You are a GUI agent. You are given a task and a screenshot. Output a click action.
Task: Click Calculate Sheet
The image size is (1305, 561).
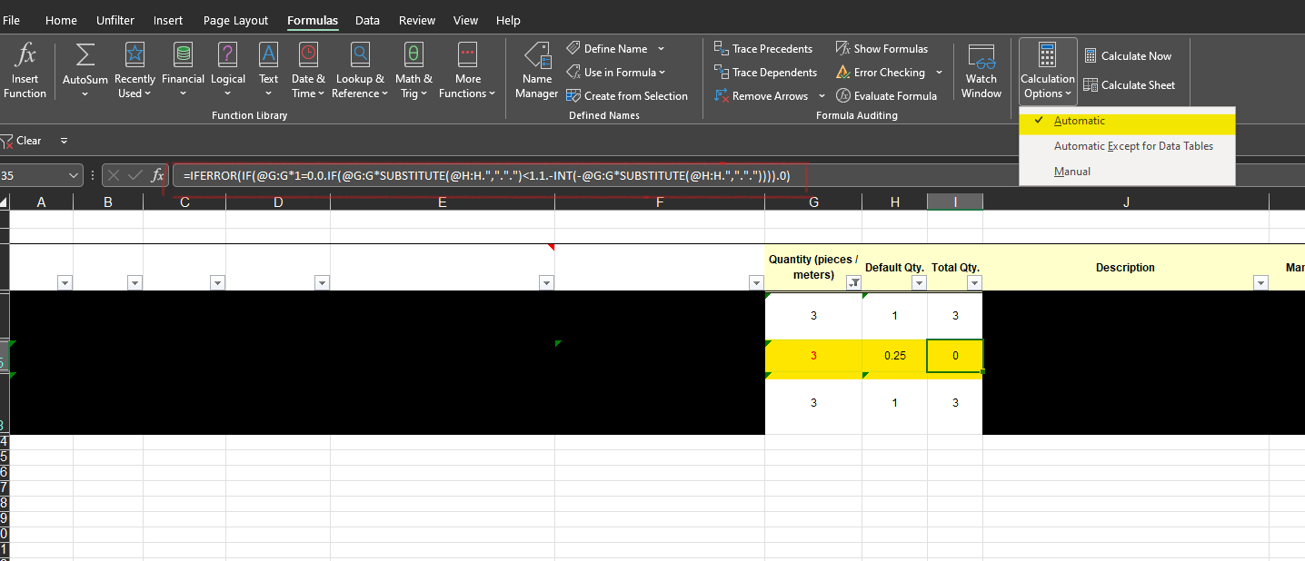[1130, 85]
